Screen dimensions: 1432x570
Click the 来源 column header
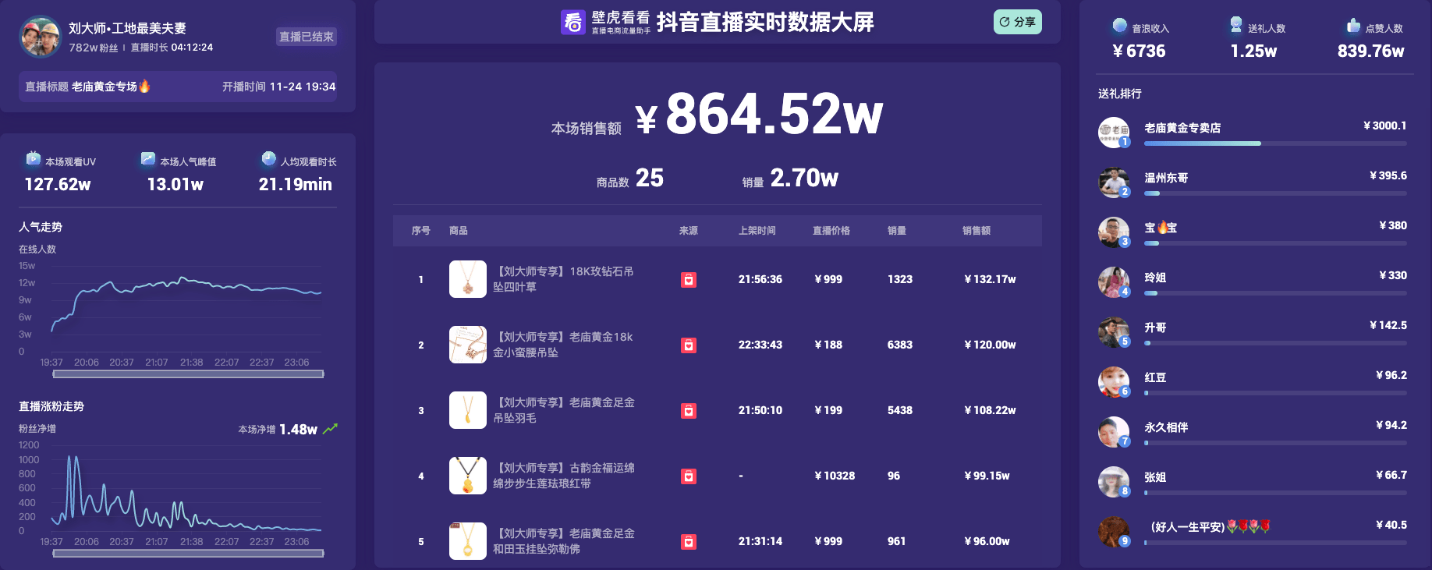pyautogui.click(x=689, y=231)
